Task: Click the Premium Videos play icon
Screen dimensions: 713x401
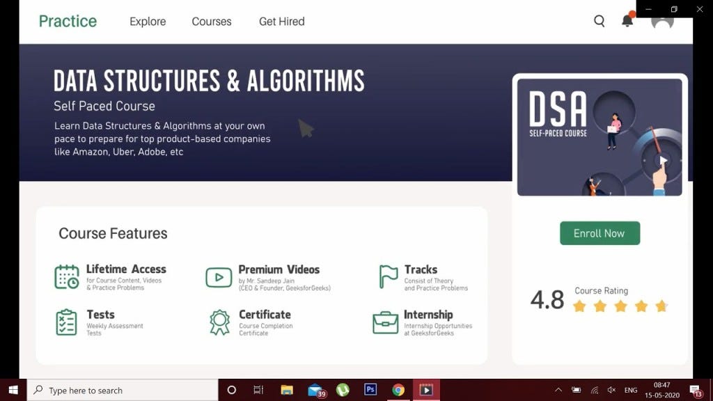Action: pos(219,277)
